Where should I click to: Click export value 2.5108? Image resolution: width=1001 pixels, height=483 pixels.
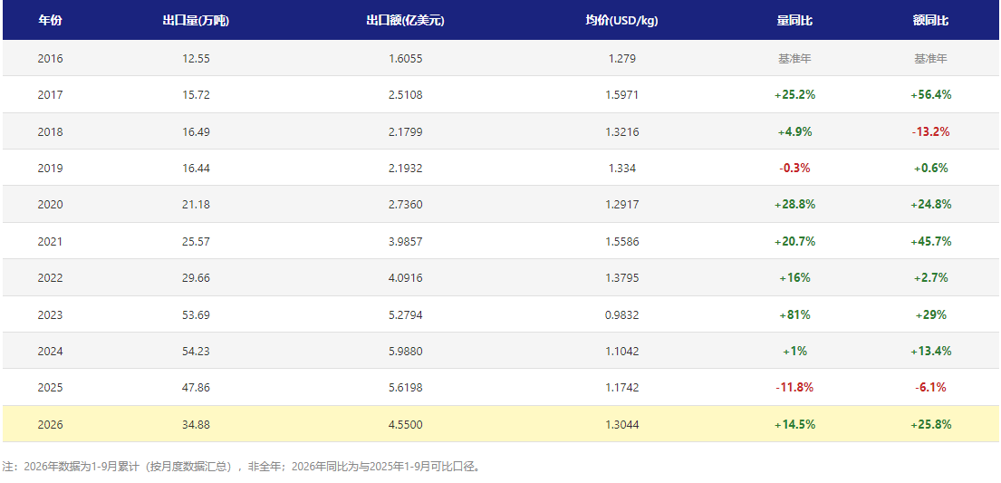[x=405, y=94]
